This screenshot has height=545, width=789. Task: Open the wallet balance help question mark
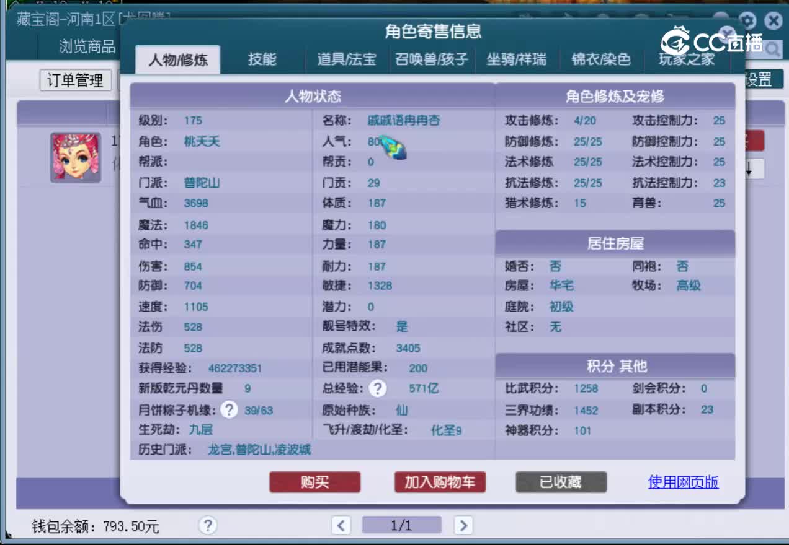point(208,525)
